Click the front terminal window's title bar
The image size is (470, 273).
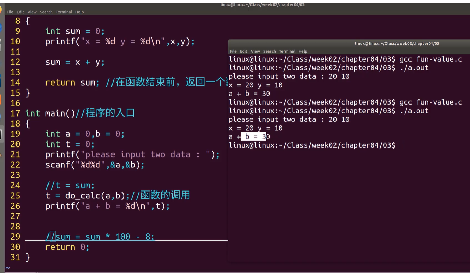tap(349, 44)
